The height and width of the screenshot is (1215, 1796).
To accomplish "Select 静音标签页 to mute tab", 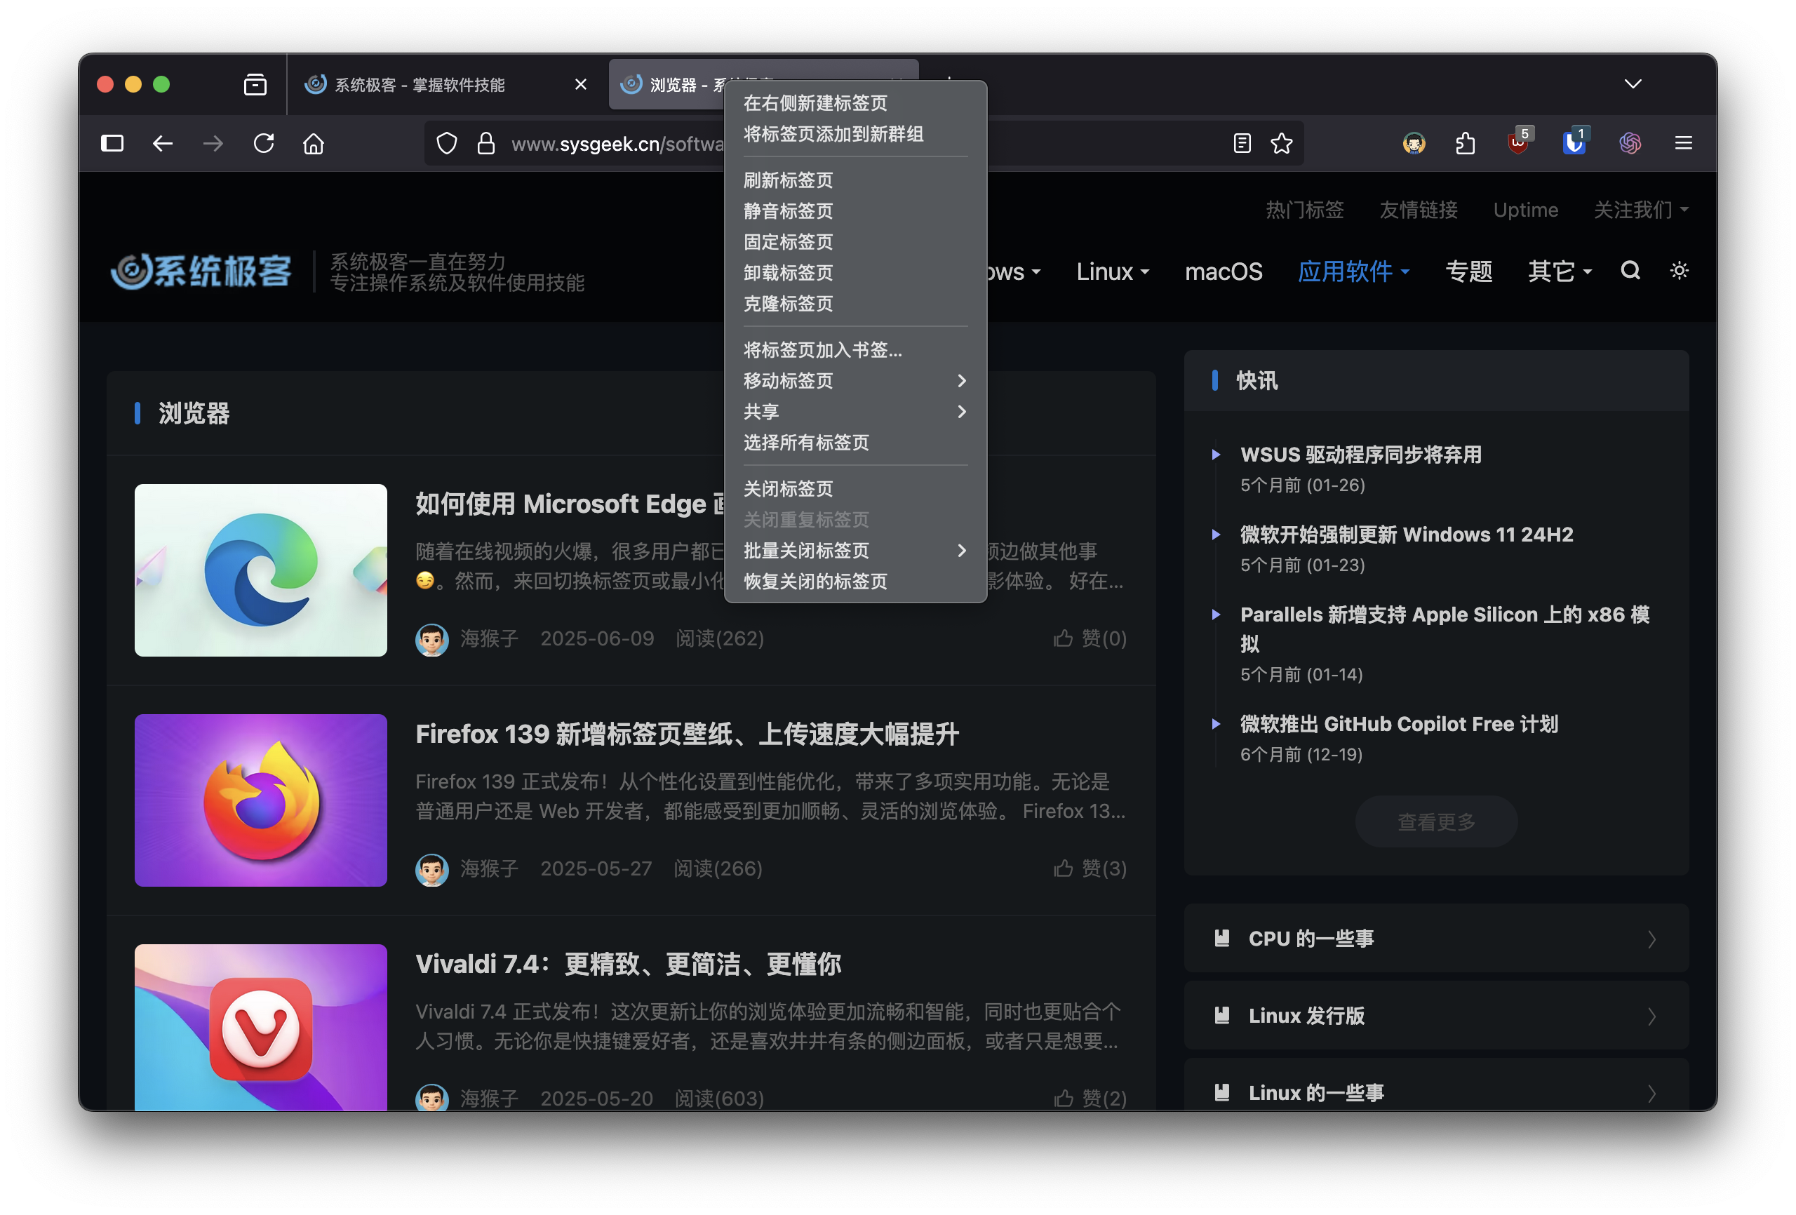I will coord(855,211).
